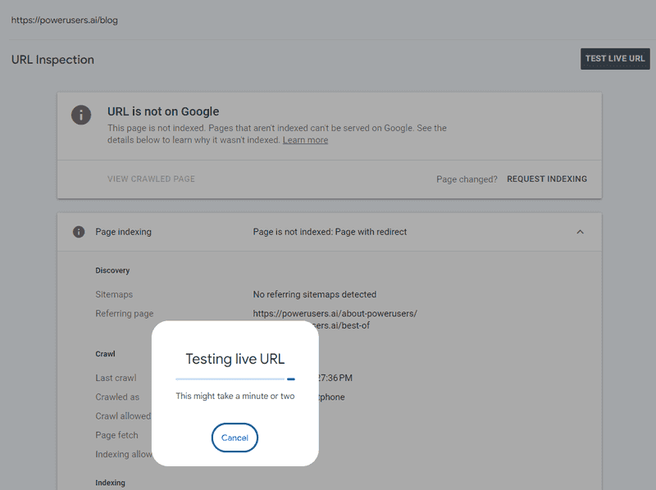Collapse the Page indexing section chevron
656x490 pixels.
tap(580, 232)
